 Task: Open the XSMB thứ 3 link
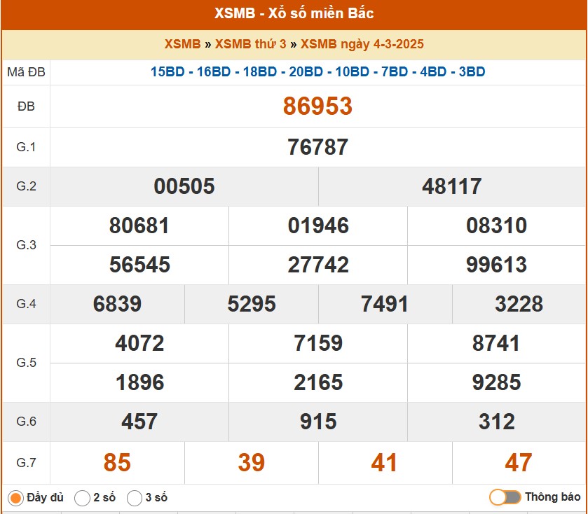point(250,44)
